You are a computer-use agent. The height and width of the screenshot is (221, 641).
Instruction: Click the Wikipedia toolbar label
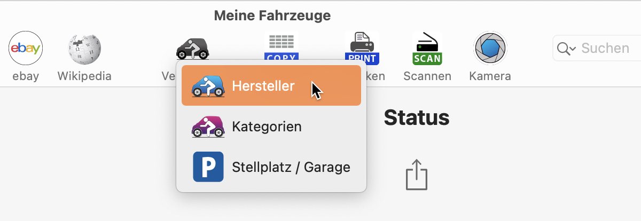point(84,76)
